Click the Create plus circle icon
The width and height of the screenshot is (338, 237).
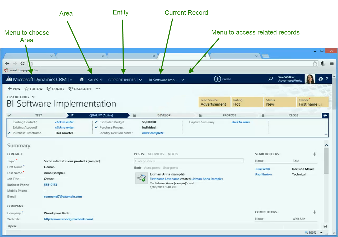tap(217, 79)
